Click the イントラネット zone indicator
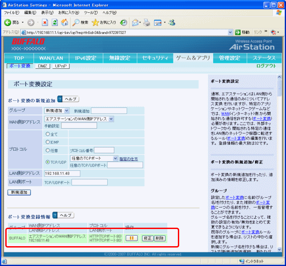This screenshot has width=286, height=266. click(x=252, y=261)
